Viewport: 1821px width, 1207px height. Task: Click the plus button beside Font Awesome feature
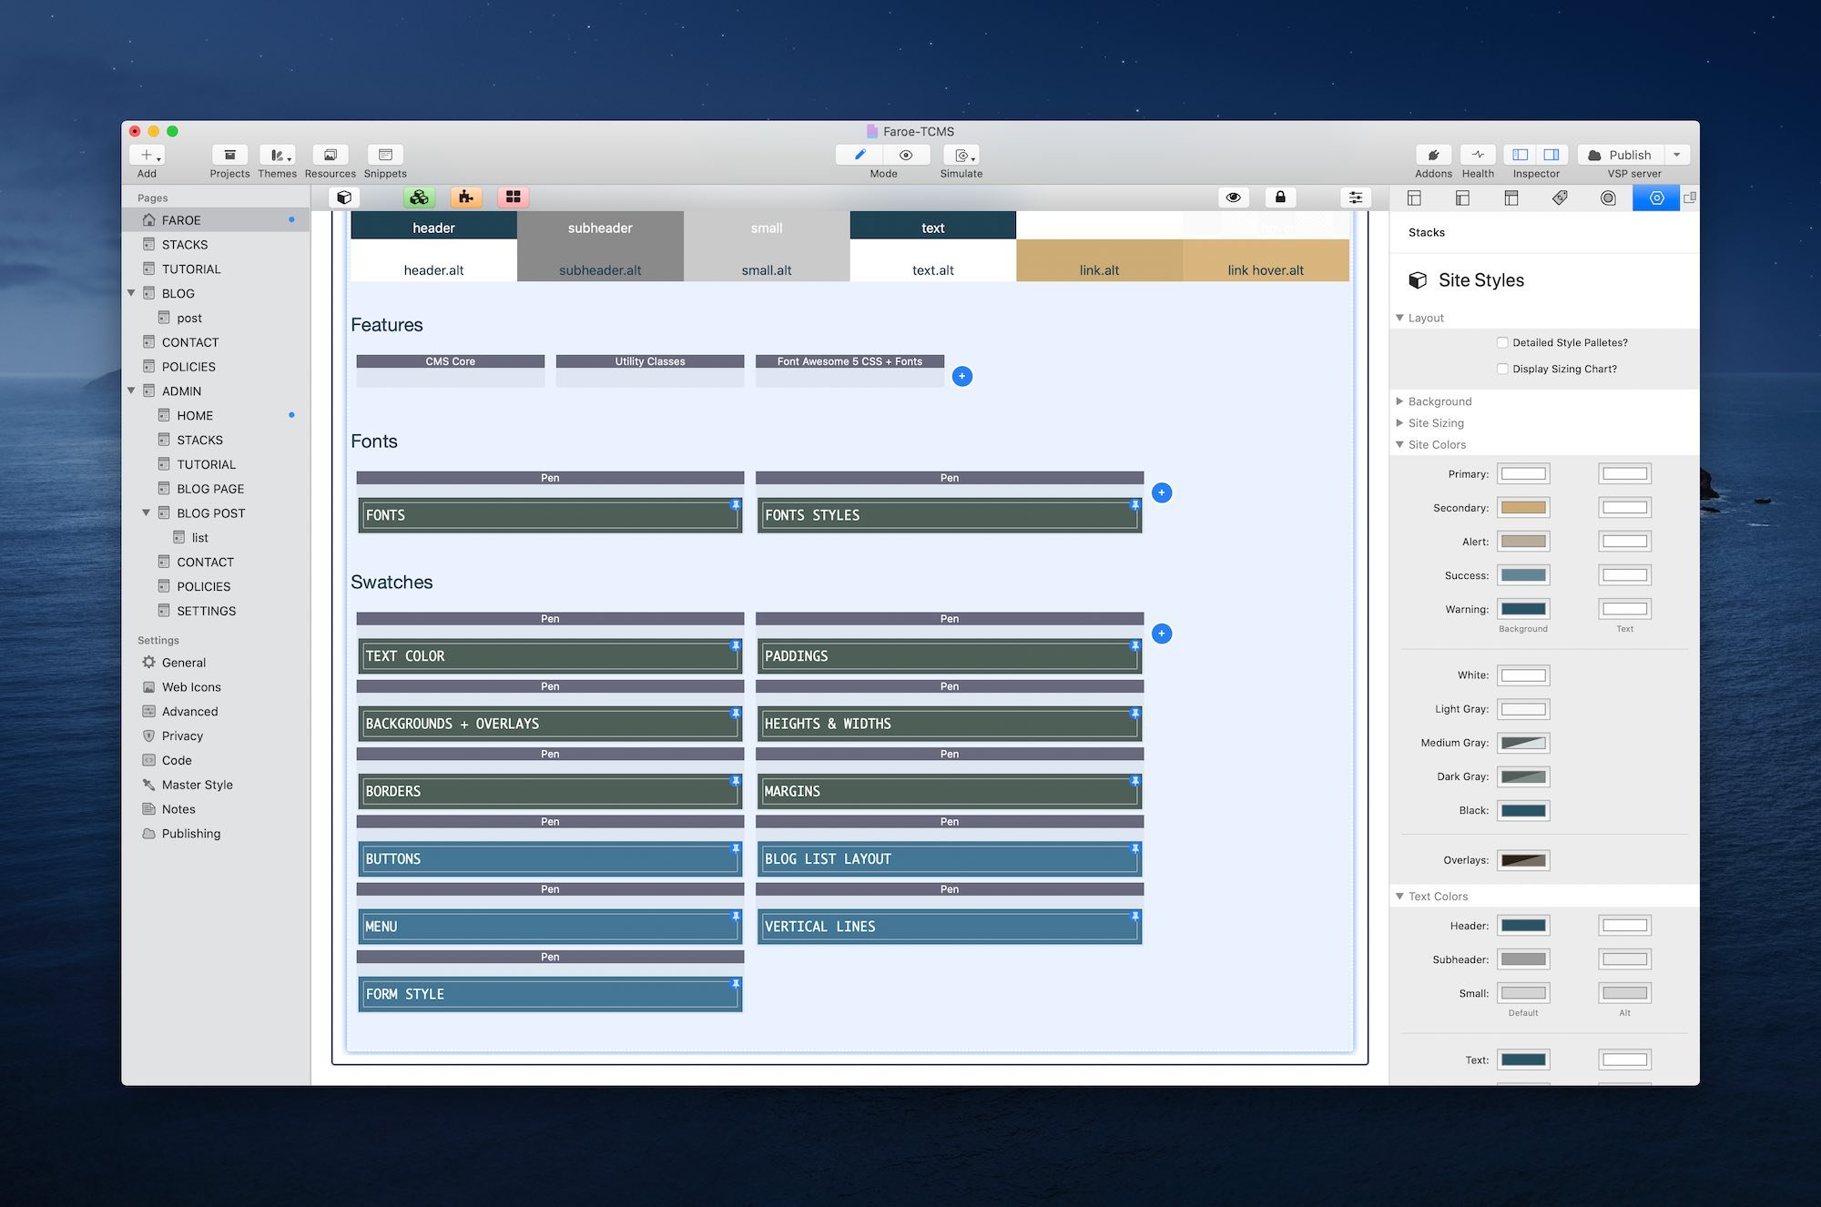pyautogui.click(x=961, y=377)
